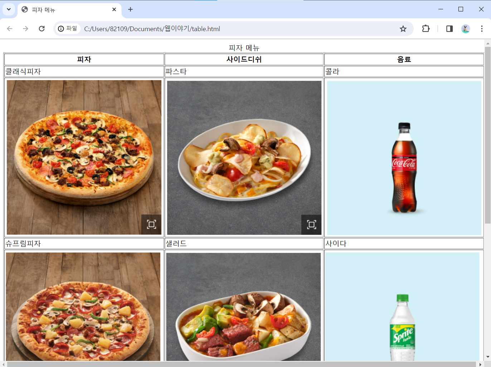The width and height of the screenshot is (491, 367).
Task: Minimize the Chrome window
Action: coord(441,9)
